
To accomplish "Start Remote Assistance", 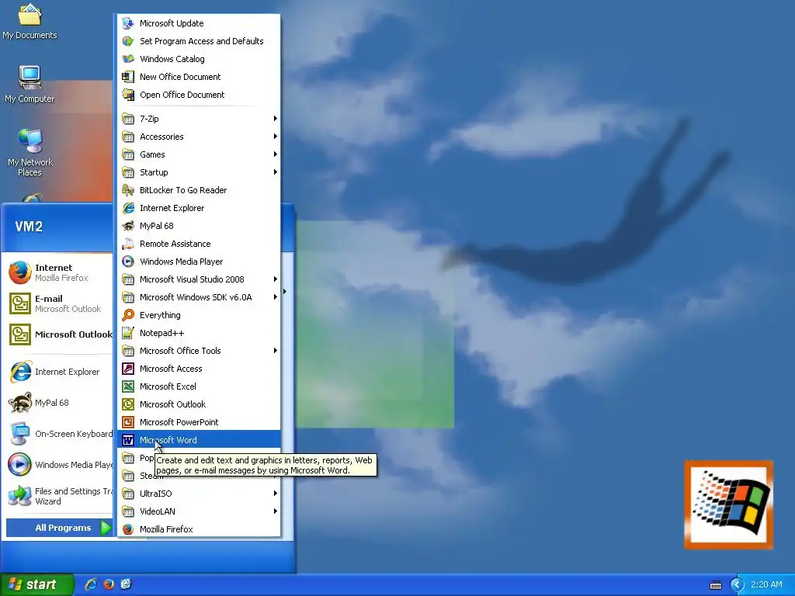I will [x=199, y=244].
